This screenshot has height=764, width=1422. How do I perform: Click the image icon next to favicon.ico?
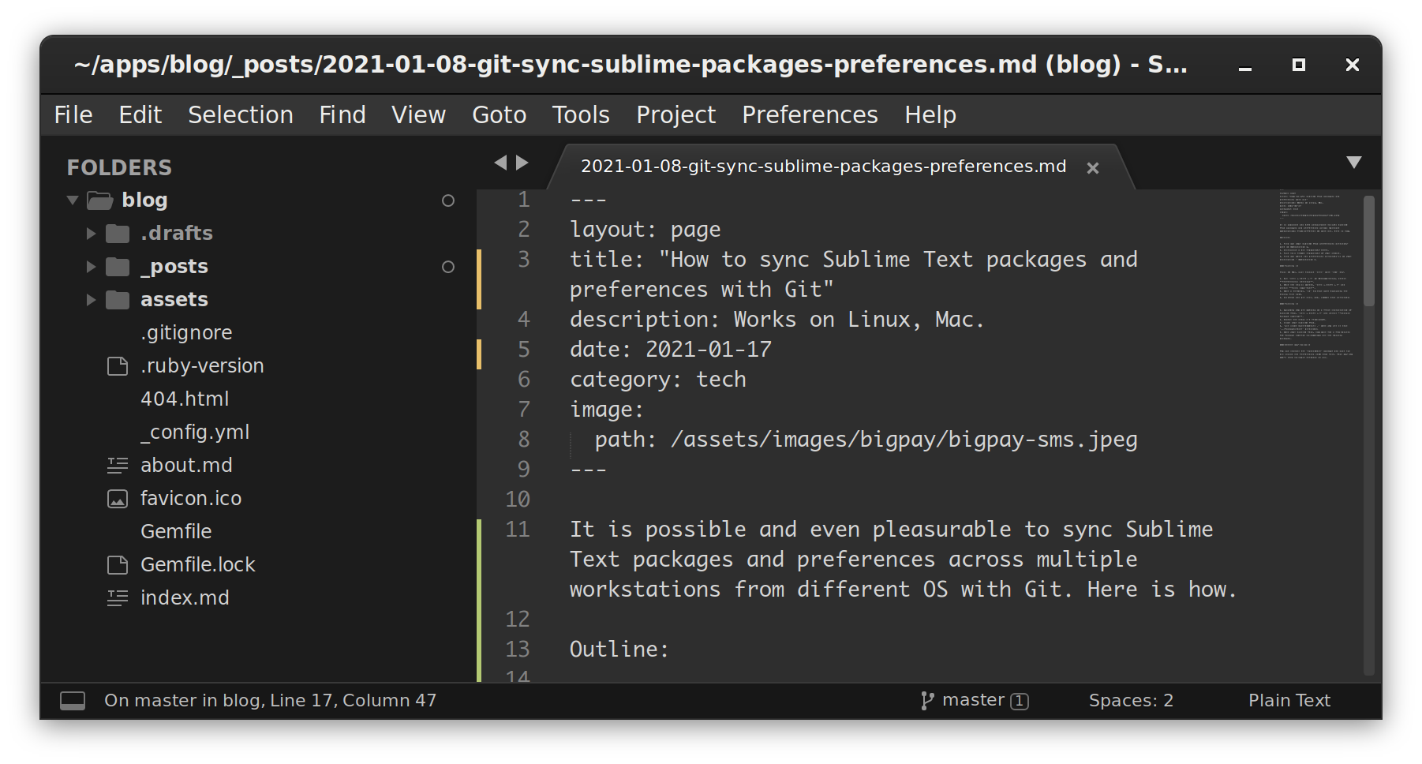[x=117, y=498]
